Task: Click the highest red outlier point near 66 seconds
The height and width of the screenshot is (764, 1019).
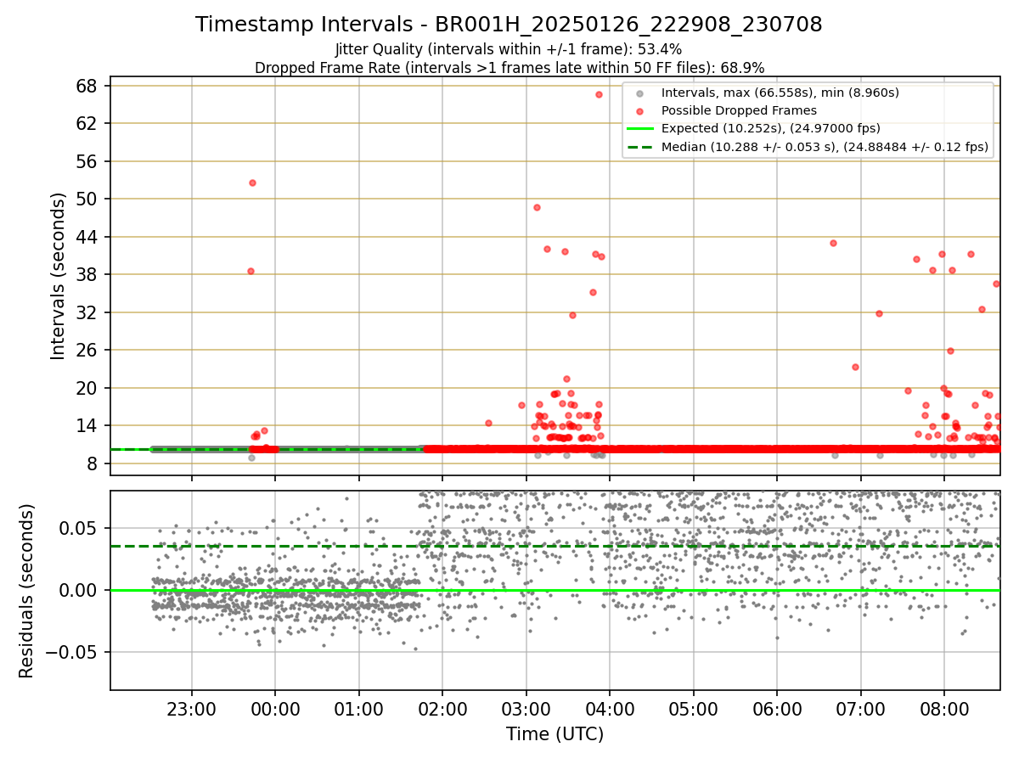Action: click(599, 94)
